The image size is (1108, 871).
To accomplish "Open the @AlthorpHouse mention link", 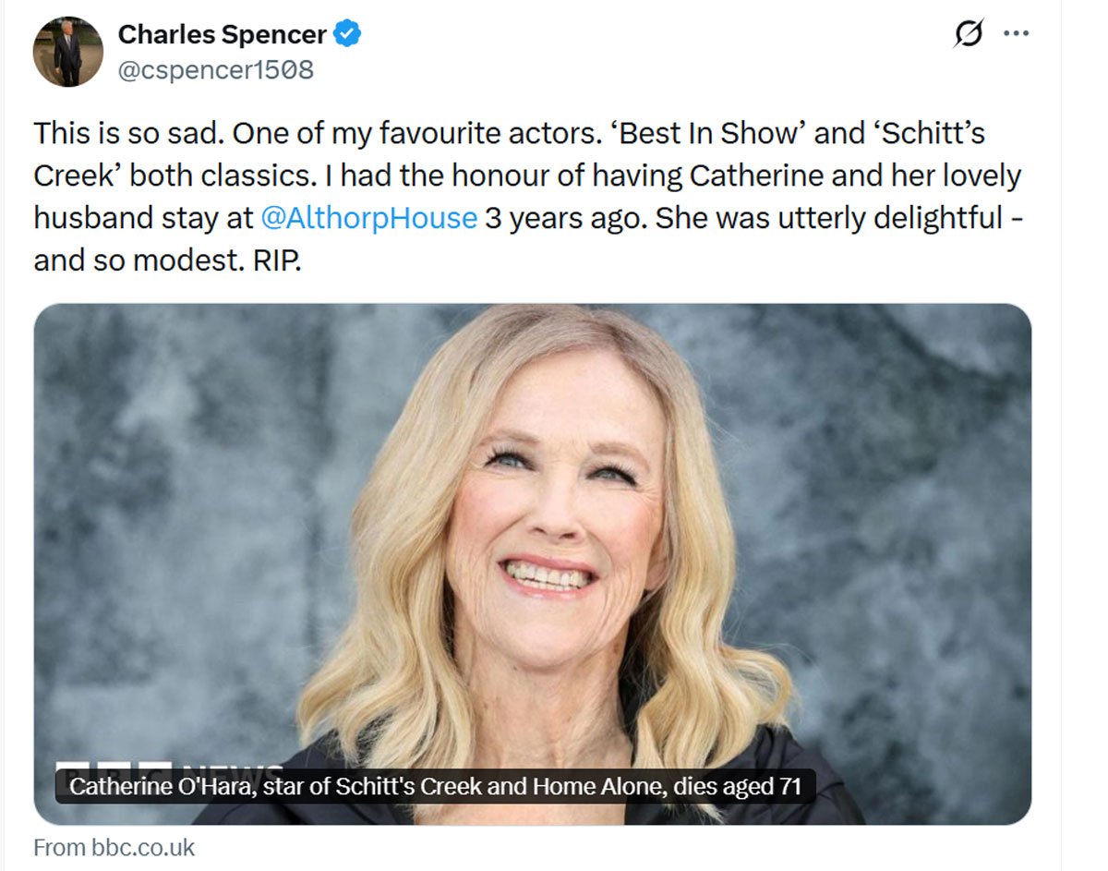I will pos(369,218).
